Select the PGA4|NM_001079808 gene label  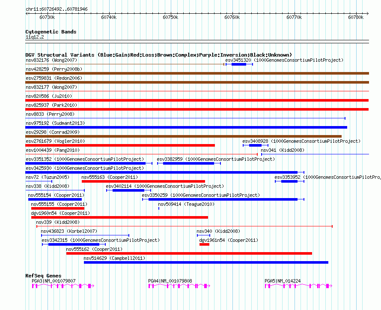170,281
